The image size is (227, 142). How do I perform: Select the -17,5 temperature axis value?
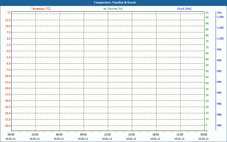click(8, 95)
